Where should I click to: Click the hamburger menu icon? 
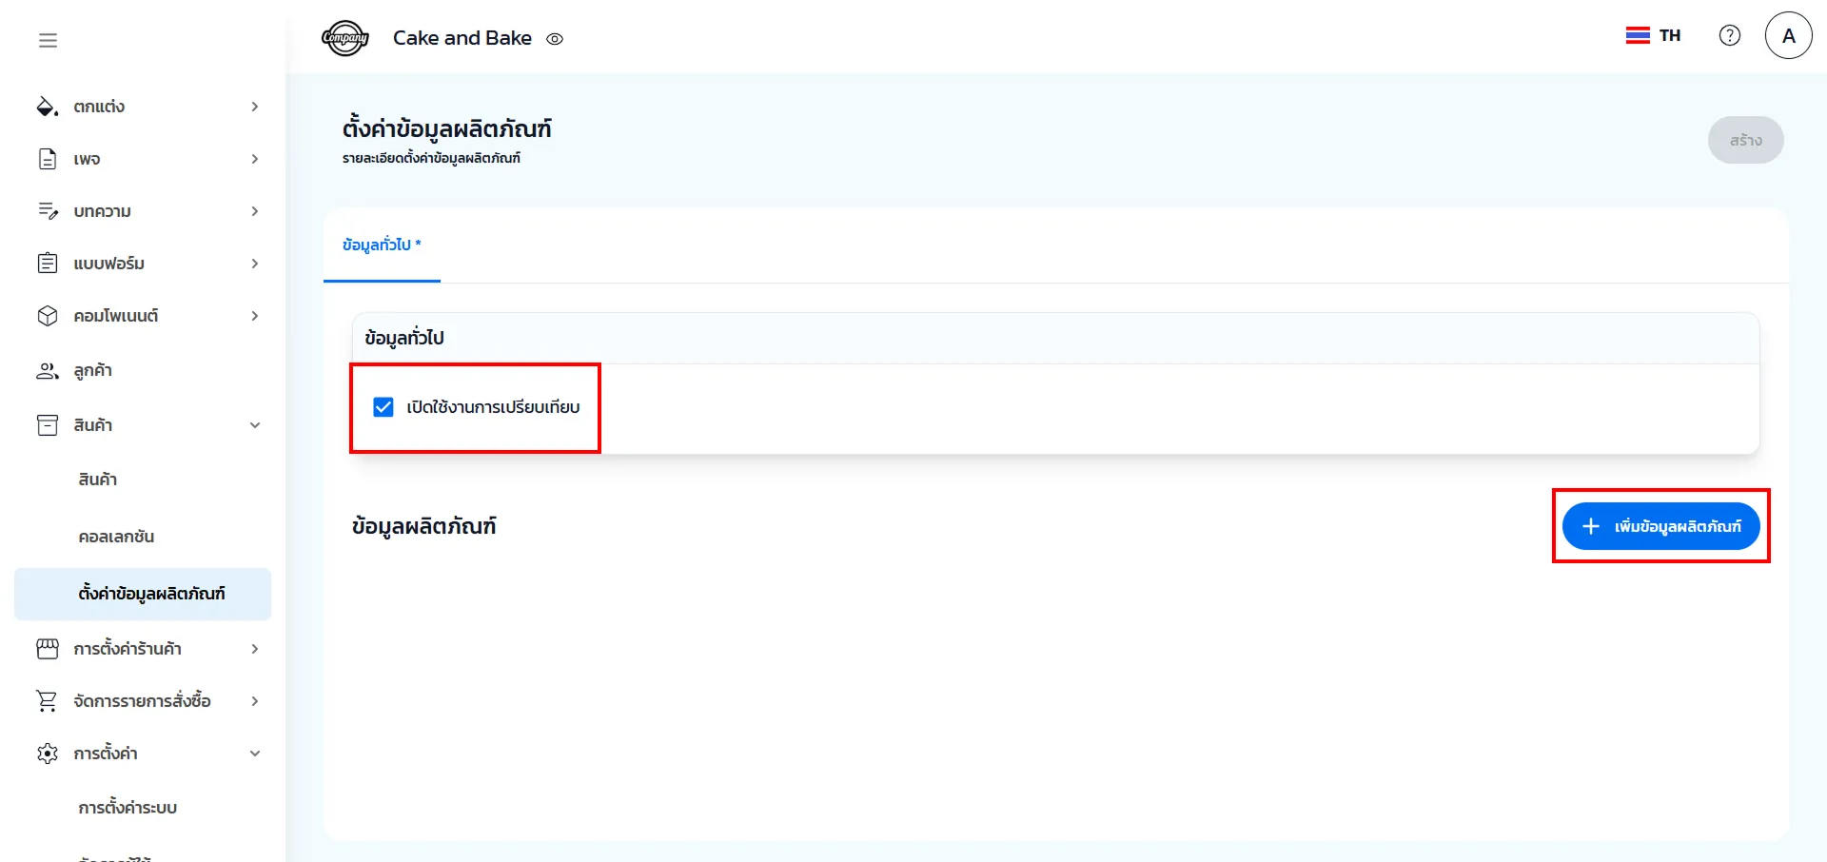pyautogui.click(x=48, y=40)
